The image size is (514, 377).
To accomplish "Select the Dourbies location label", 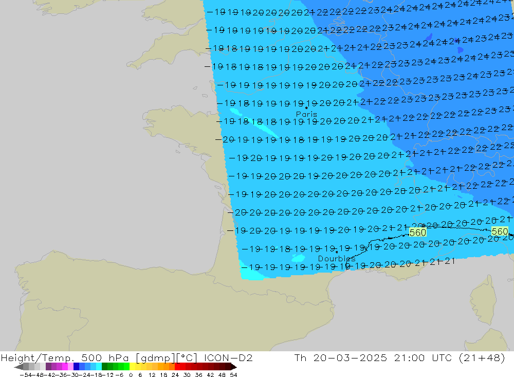I will [x=337, y=259].
